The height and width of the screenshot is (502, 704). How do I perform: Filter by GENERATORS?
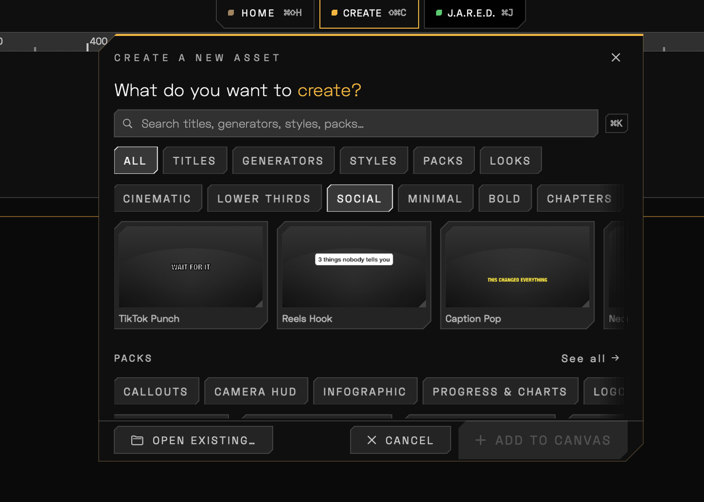coord(283,160)
